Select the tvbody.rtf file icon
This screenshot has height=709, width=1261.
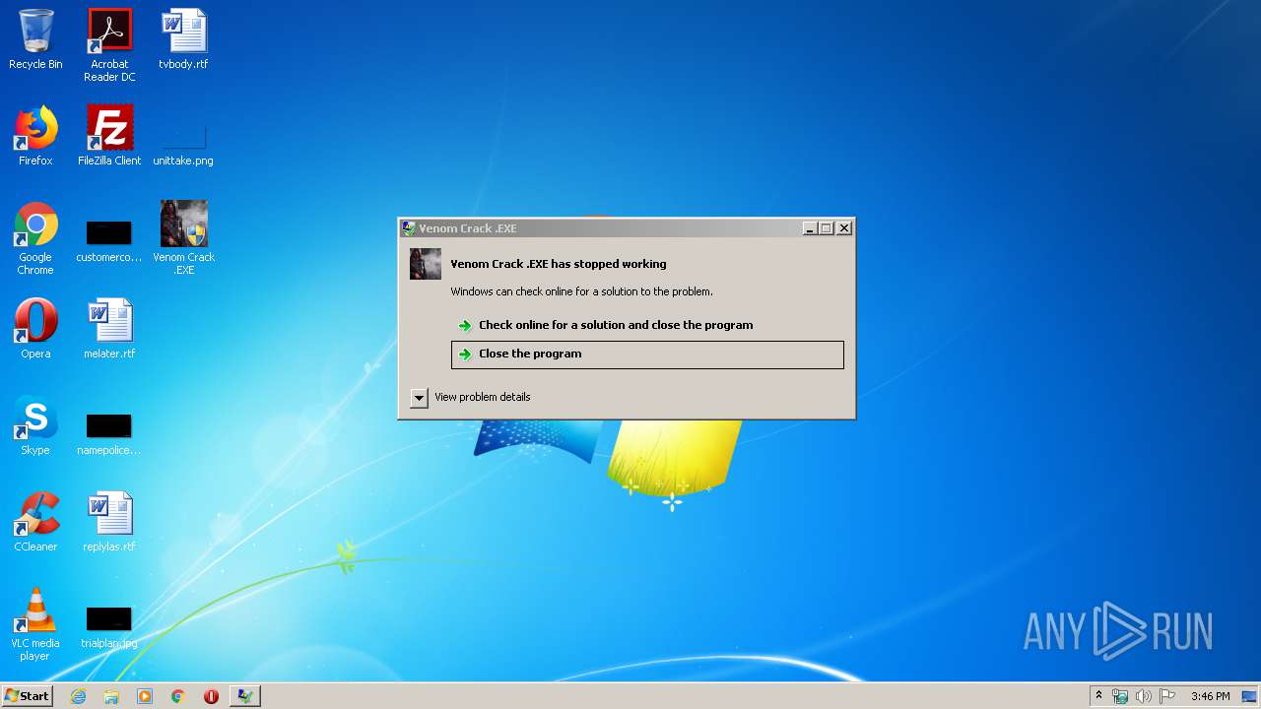(x=183, y=39)
